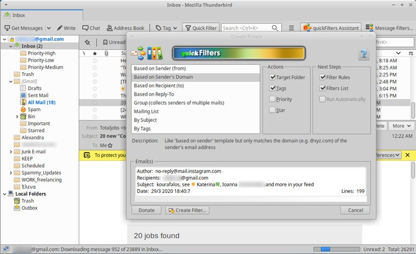
Task: Select Based on Recipient (to) template
Action: tap(196, 85)
